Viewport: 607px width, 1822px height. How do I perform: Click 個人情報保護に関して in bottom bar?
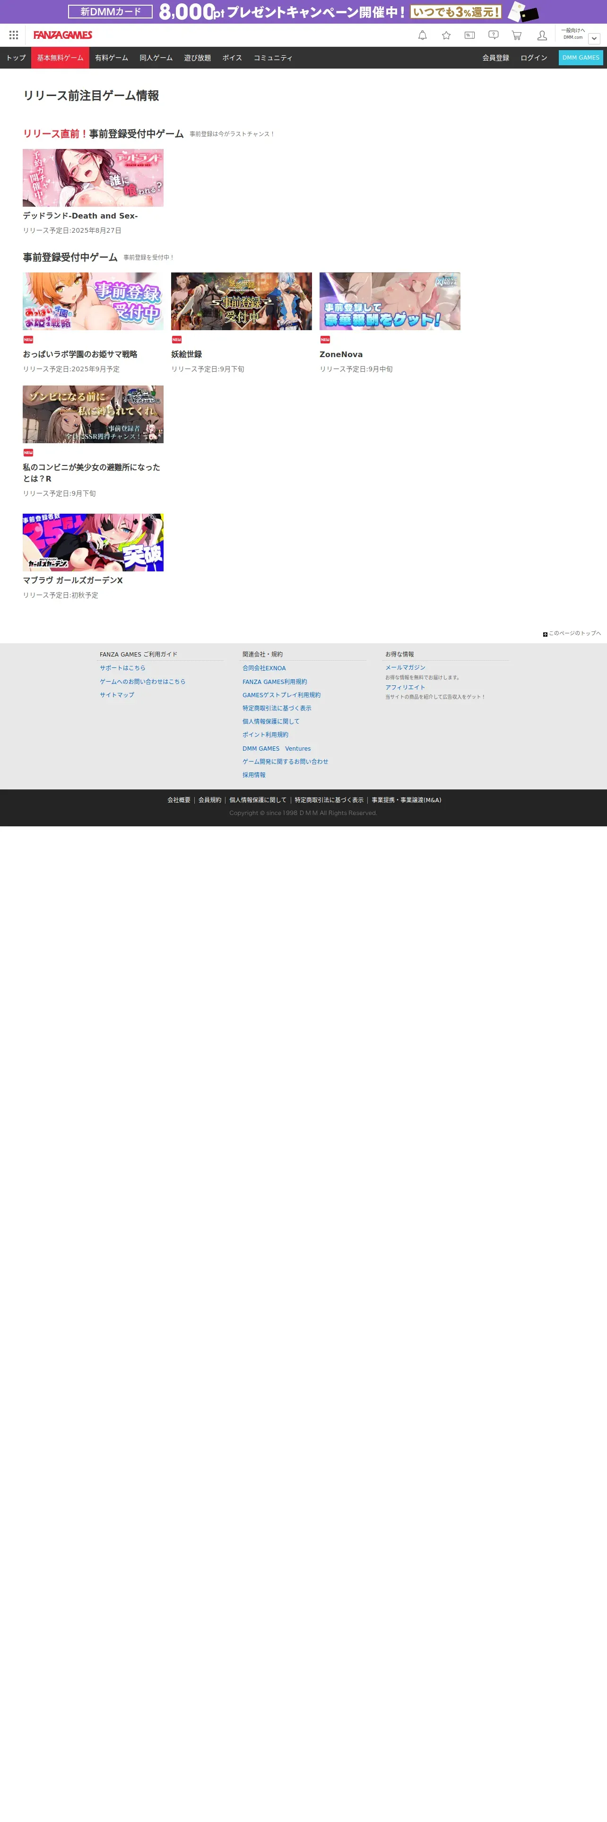pos(258,800)
